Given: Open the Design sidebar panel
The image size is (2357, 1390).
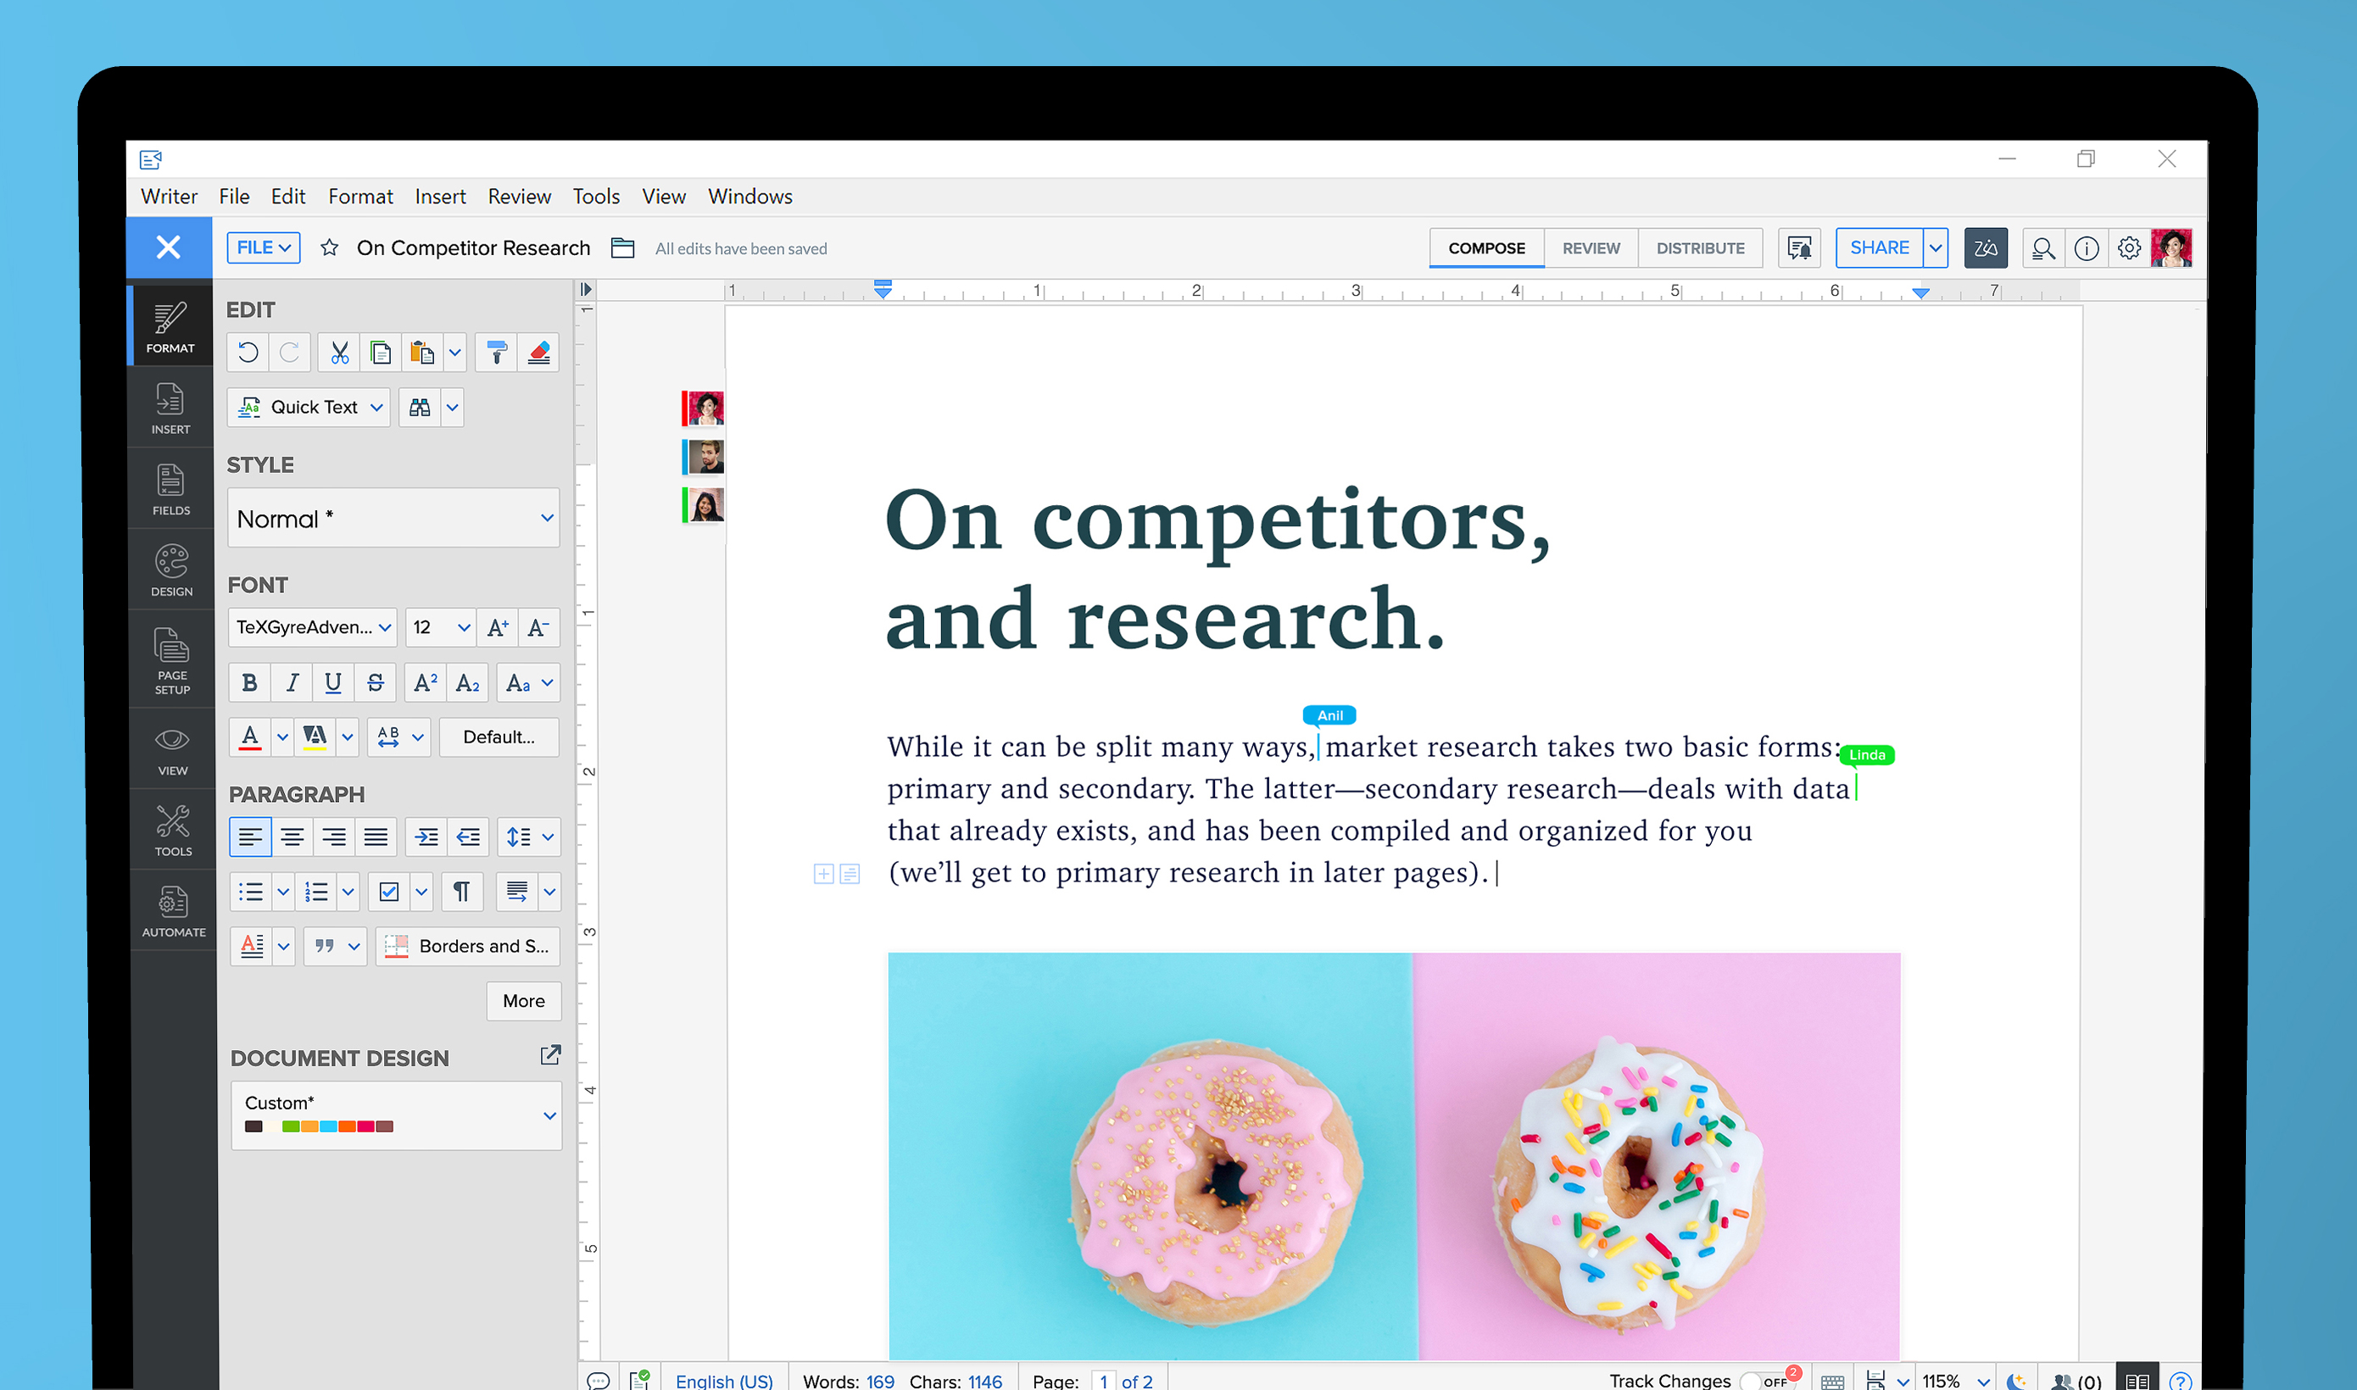Looking at the screenshot, I should pos(171,570).
